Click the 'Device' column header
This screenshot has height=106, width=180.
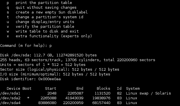click(13, 89)
